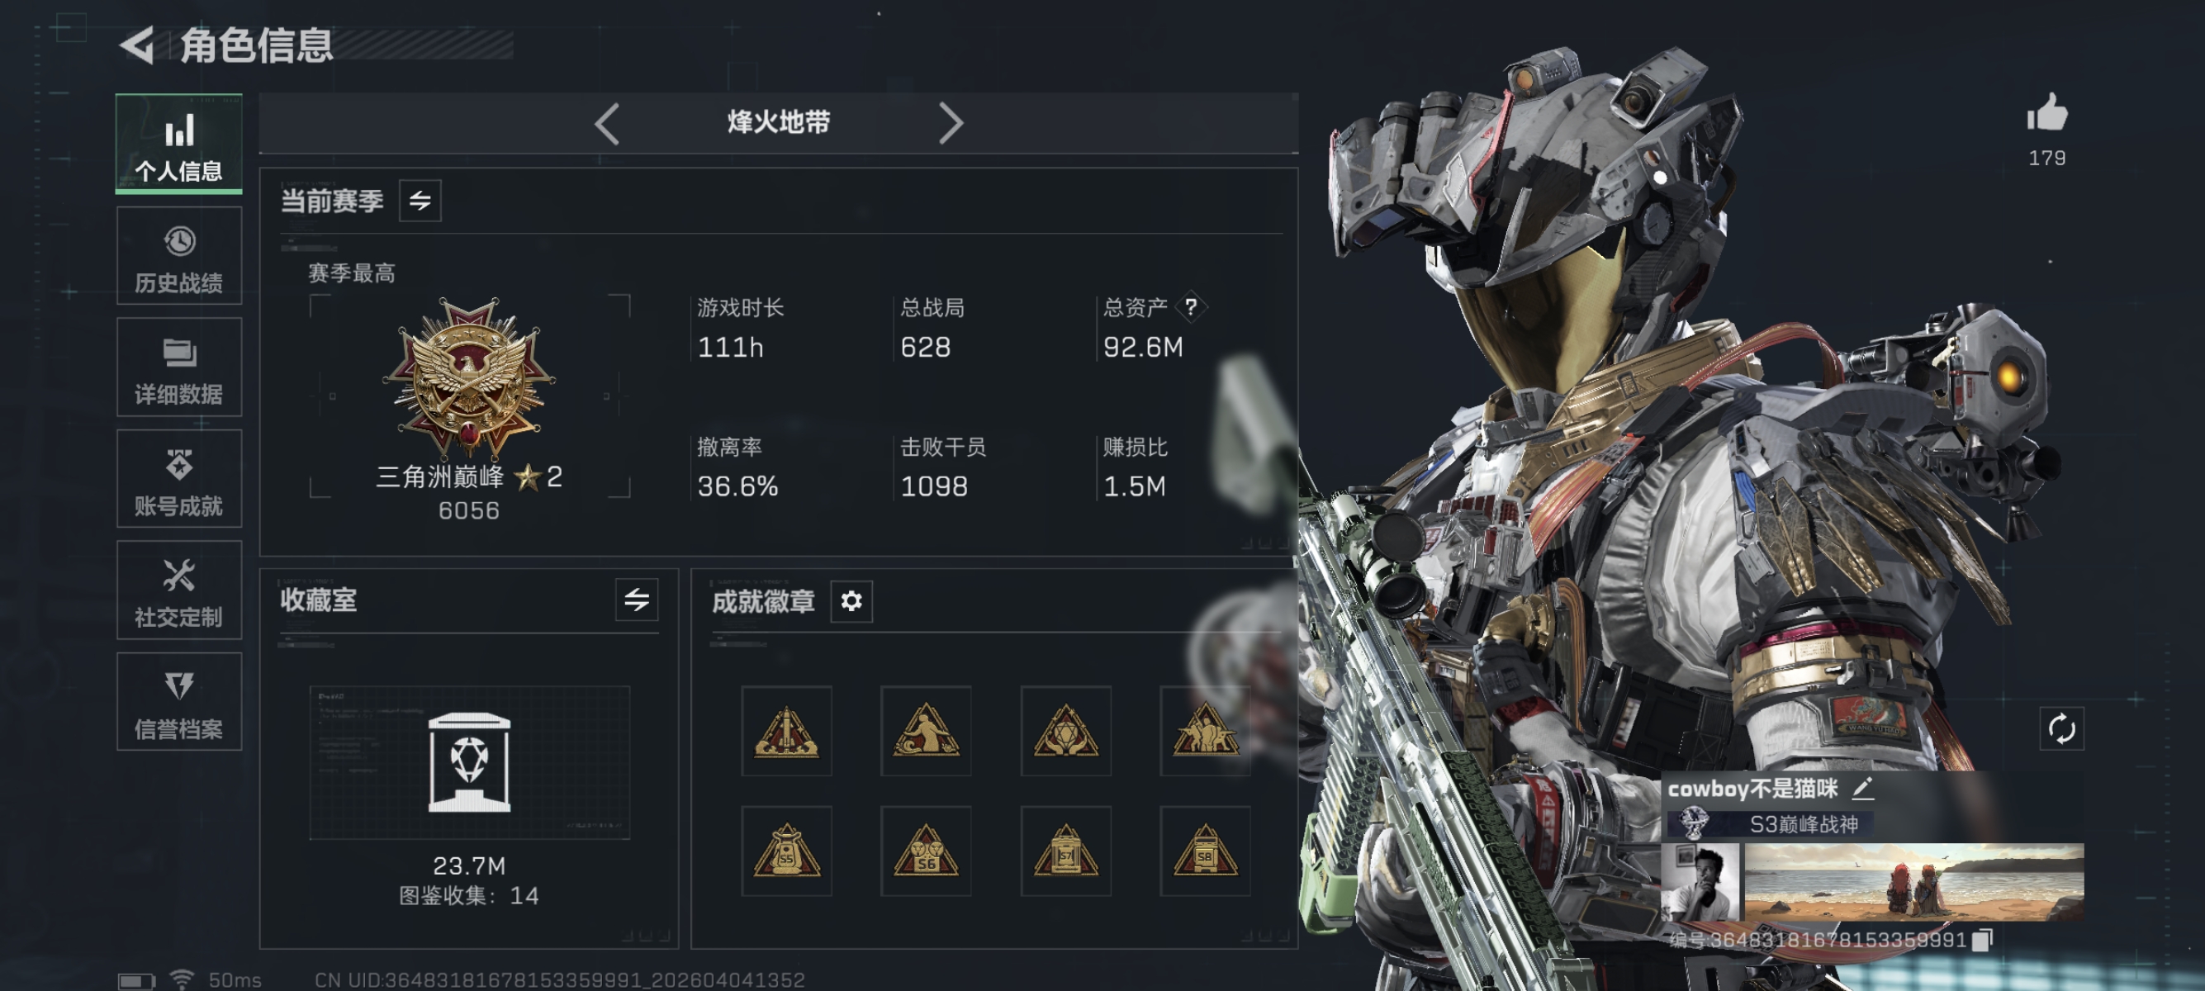The width and height of the screenshot is (2205, 991).
Task: Toggle the 收藏室 swap view button
Action: click(x=636, y=599)
